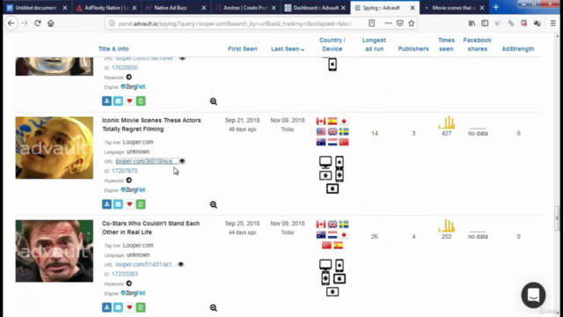
Task: Sort by Longest ad run column
Action: click(374, 45)
